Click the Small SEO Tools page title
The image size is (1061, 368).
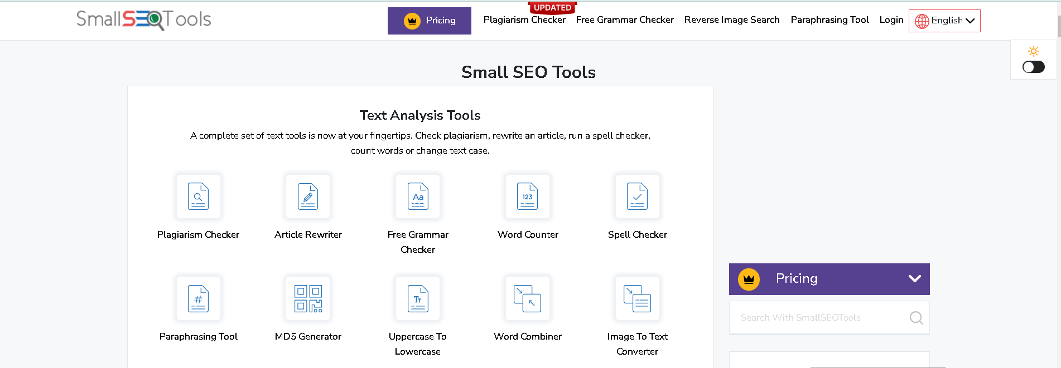click(528, 72)
